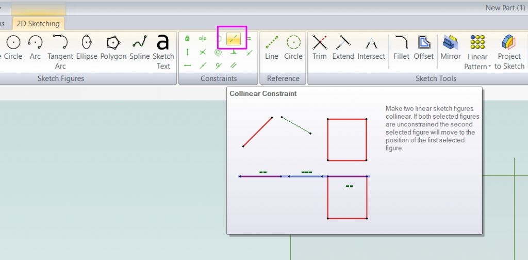Screen dimensions: 528x260
Task: Select the Circle sketch figure tool
Action: point(13,48)
